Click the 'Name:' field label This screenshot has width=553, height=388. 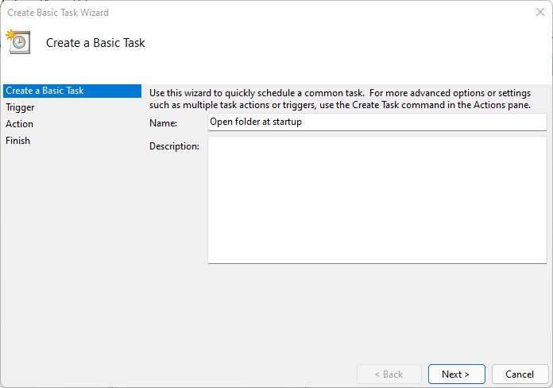pos(163,122)
